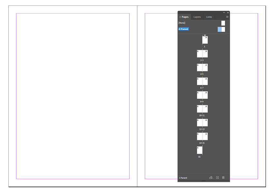Screen dimensions: 274x193
Task: Select page 16 thumbnail
Action: (x=200, y=150)
